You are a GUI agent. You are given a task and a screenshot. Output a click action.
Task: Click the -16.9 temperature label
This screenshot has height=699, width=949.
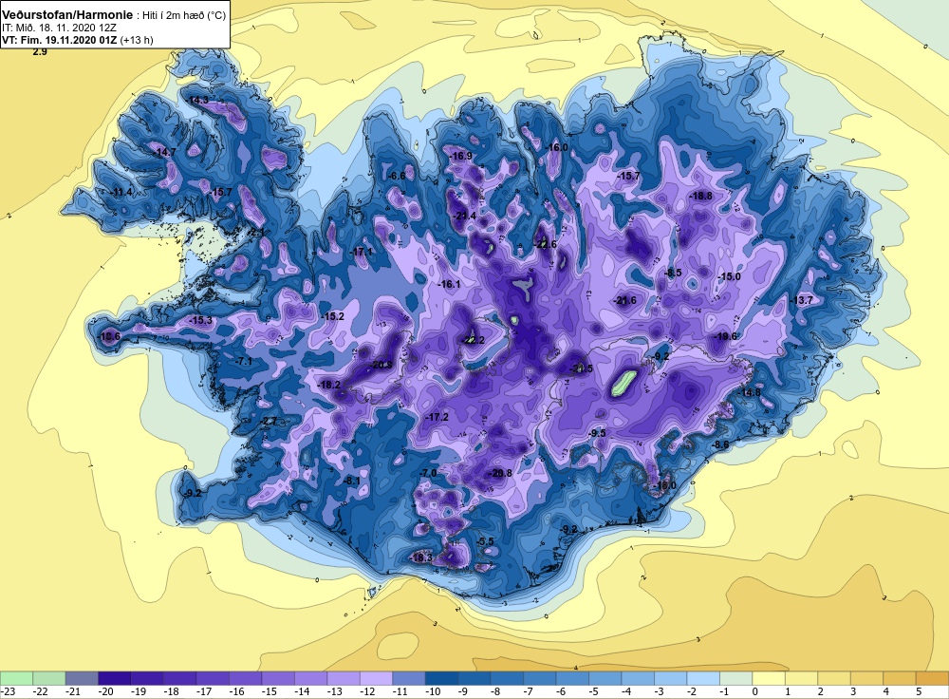click(x=461, y=157)
